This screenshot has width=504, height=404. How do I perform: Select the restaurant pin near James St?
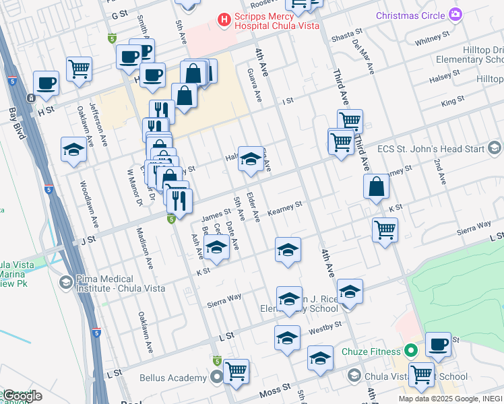[x=179, y=200]
